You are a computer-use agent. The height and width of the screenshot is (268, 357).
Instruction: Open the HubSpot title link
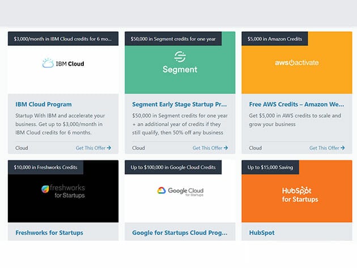coord(262,232)
